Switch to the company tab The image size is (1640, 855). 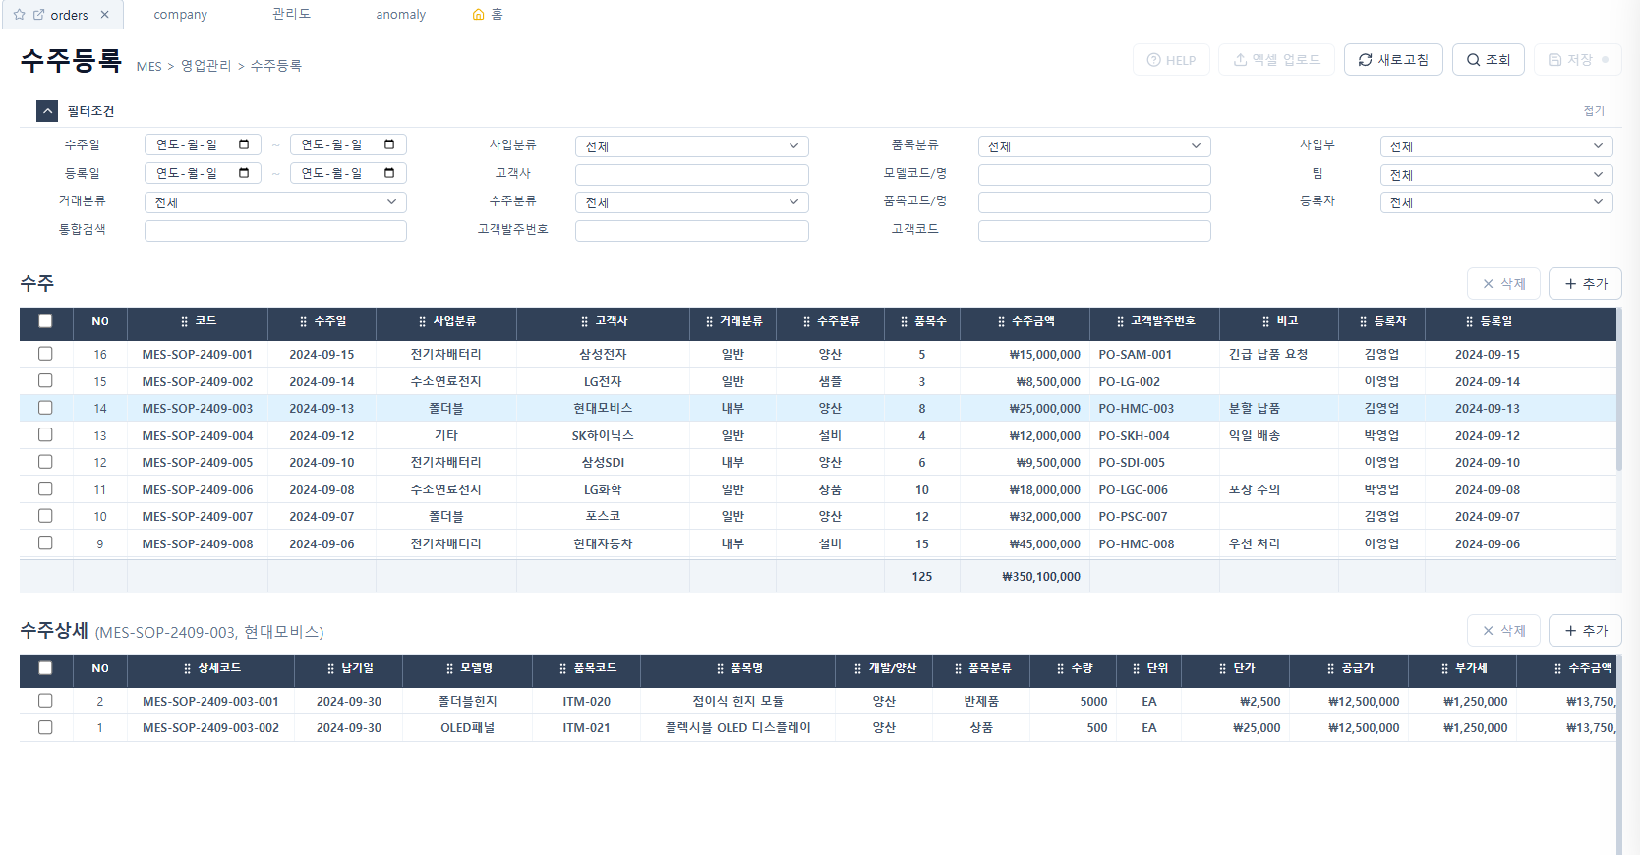click(x=180, y=15)
